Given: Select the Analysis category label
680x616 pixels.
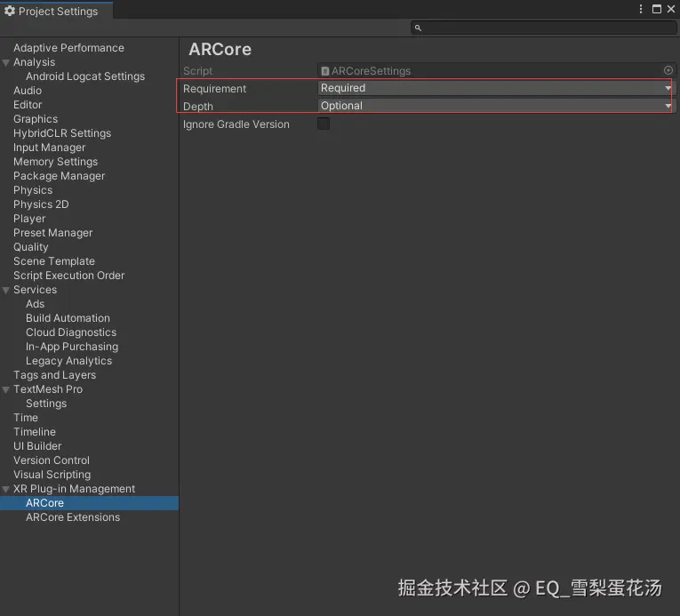Looking at the screenshot, I should 34,62.
